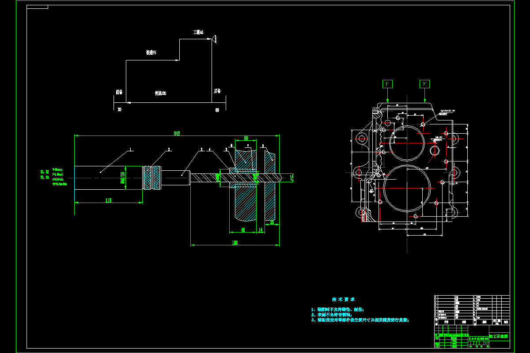Click the small rectangle at the drawing's top-left corner
Image resolution: width=530 pixels, height=353 pixels.
[37, 8]
